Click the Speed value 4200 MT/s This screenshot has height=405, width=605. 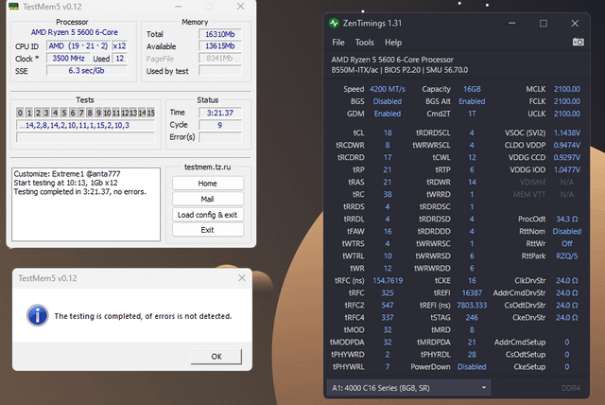pos(388,89)
